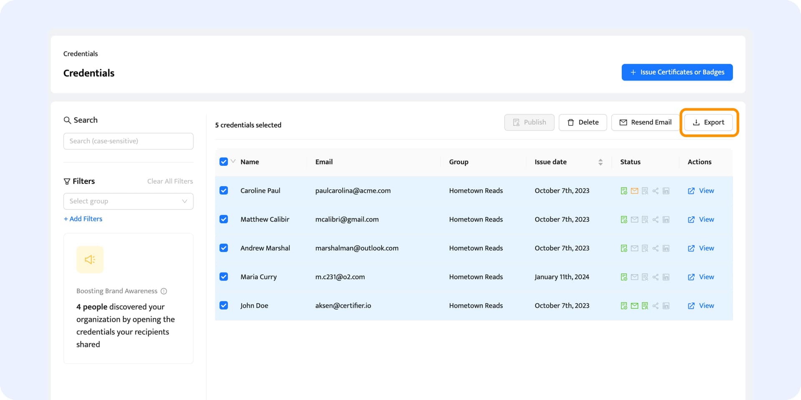
Task: Click the published certificate icon for Maria Curry
Action: 624,277
